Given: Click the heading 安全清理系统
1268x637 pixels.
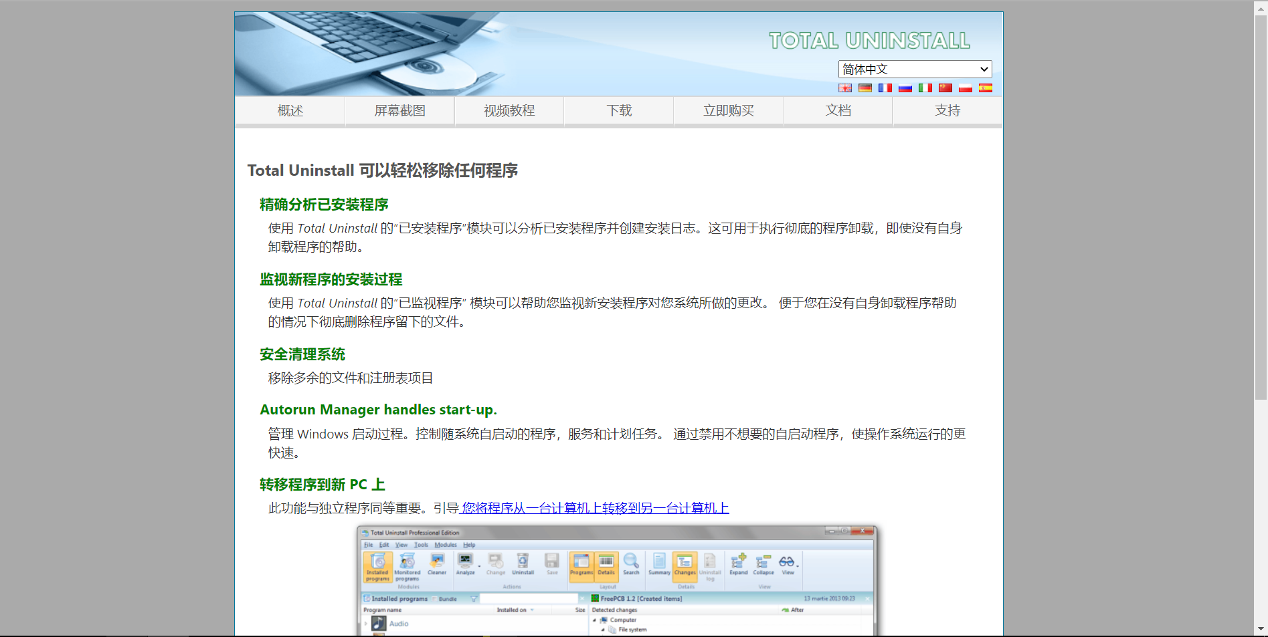Looking at the screenshot, I should (302, 354).
